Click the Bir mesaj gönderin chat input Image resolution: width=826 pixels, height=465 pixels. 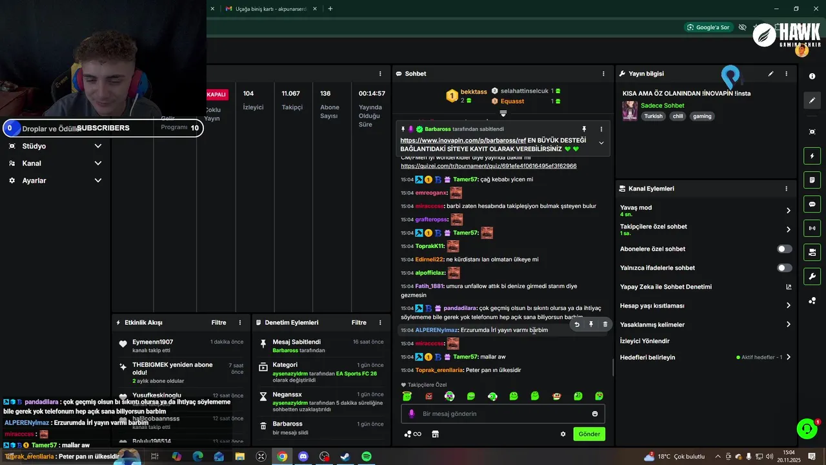[502, 414]
